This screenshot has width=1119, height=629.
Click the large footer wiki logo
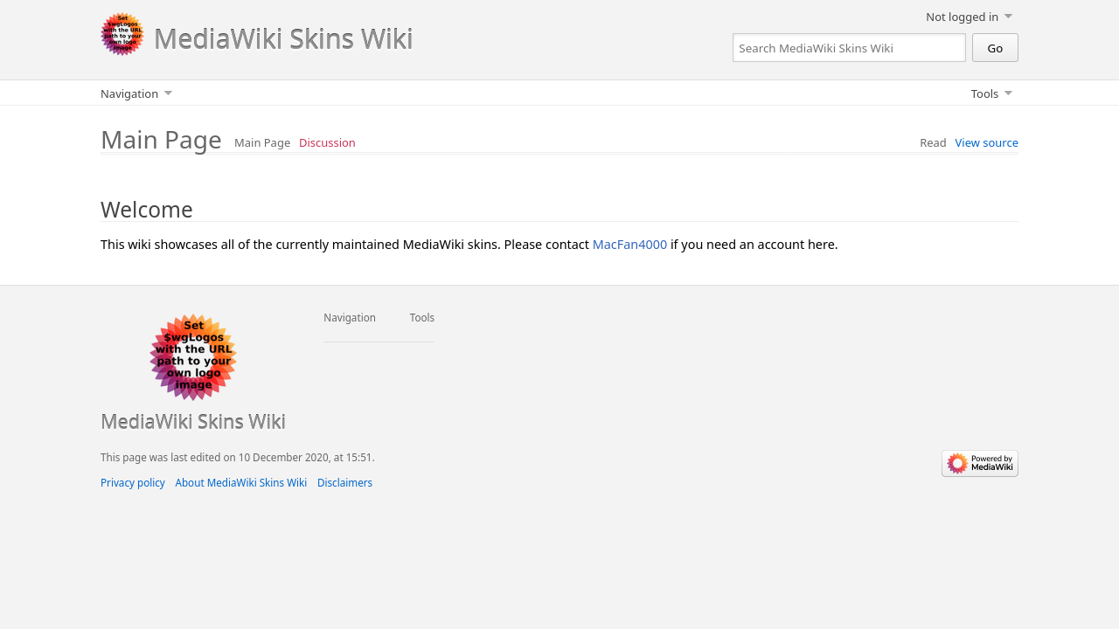193,357
